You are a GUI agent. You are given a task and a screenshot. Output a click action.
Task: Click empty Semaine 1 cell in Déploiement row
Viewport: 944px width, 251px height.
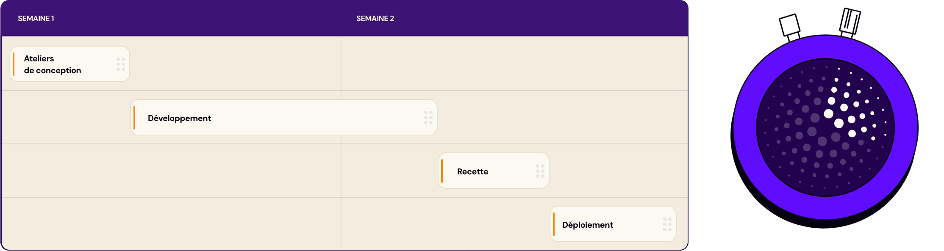[x=171, y=223]
